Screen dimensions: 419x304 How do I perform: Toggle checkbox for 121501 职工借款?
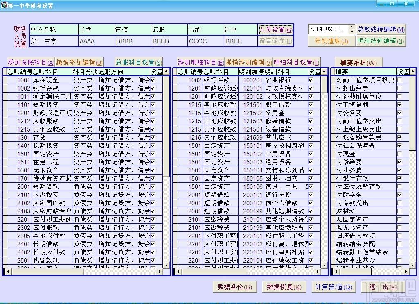311,104
